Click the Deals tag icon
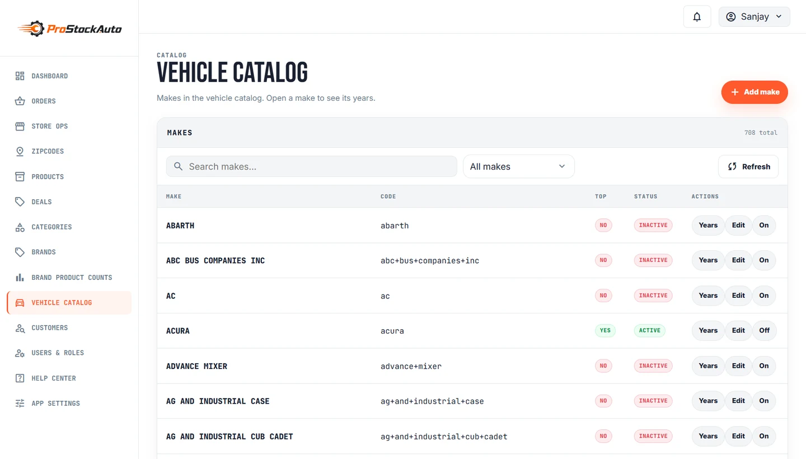This screenshot has height=459, width=806. tap(20, 202)
